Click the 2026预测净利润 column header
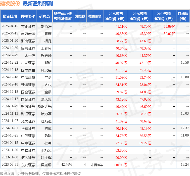Screen dimensions: 190x176 [140, 16]
